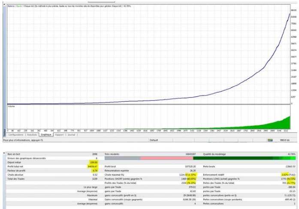
Task: Click the vertical Testeur panel label
Action: coord(2,129)
